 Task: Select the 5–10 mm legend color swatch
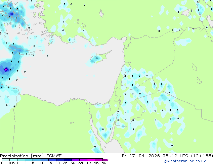pos(37,160)
